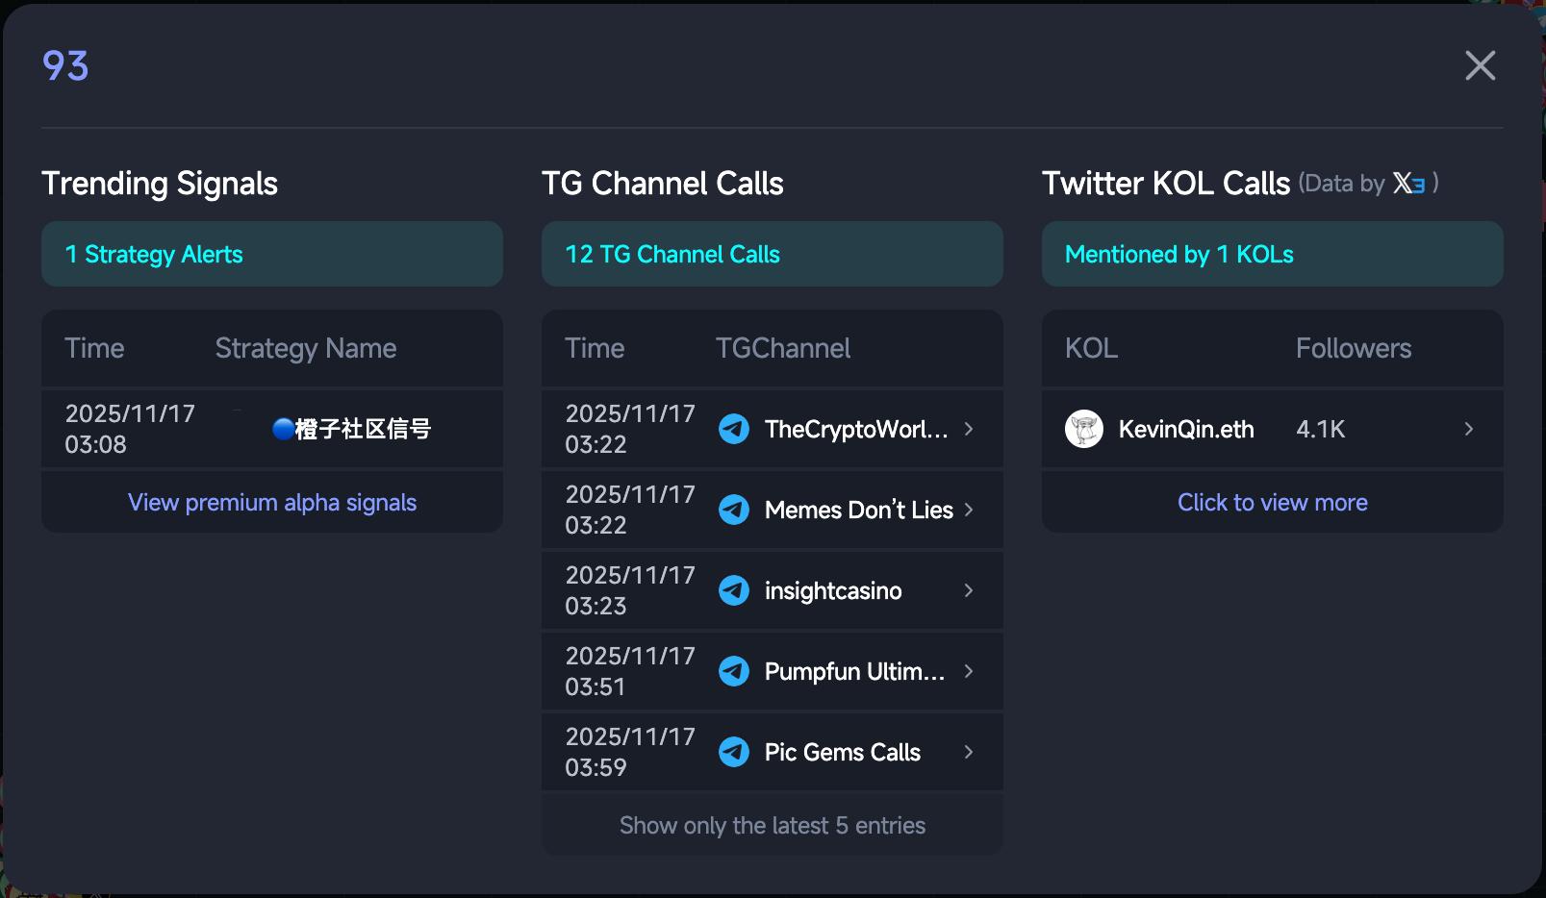Expand Memes Don't Lies row arrow
The width and height of the screenshot is (1546, 898).
[969, 510]
